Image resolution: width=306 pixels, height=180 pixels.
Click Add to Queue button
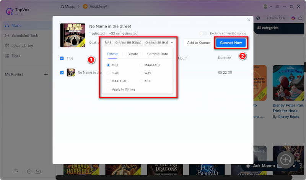coord(199,43)
